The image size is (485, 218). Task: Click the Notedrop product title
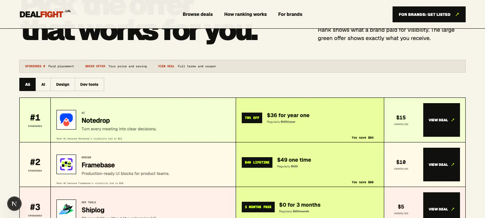point(96,121)
